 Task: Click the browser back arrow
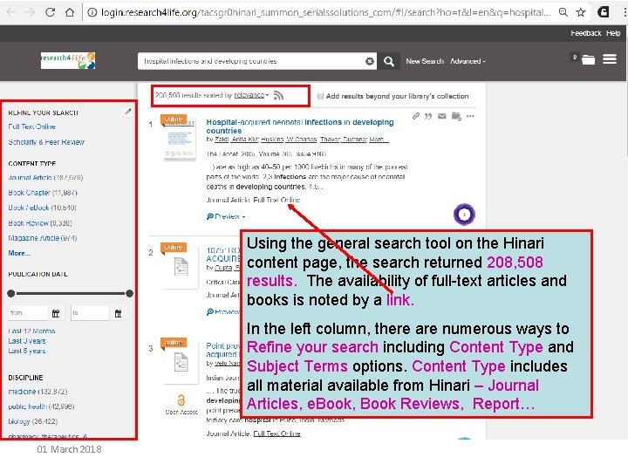pos(10,12)
